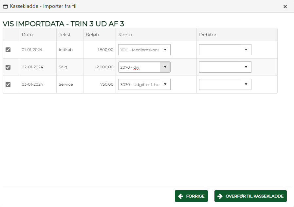Click the FORRIGE button

click(191, 196)
